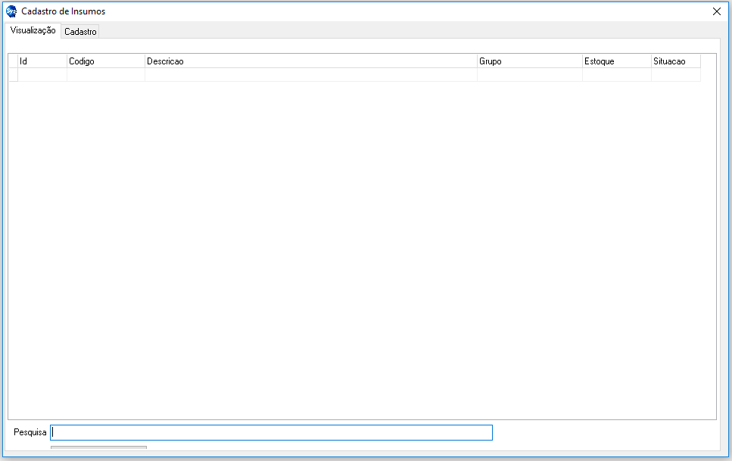Click the partially visible button below Pesquisa field
Image resolution: width=732 pixels, height=461 pixels.
coord(98,448)
